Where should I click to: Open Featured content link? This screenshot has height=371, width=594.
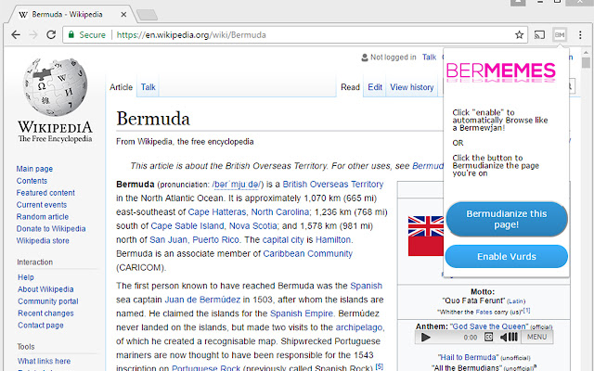pos(45,193)
